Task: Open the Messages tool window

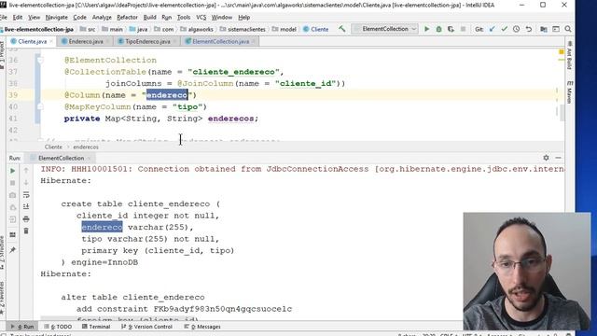Action: pyautogui.click(x=202, y=327)
